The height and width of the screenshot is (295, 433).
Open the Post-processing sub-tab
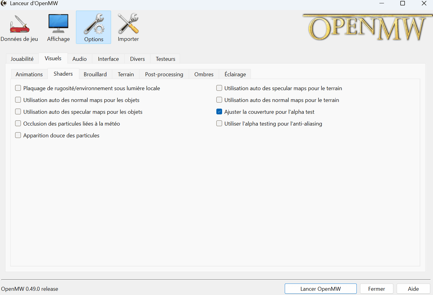(164, 74)
